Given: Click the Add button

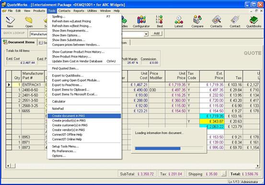Looking at the screenshot, I should [156, 34].
